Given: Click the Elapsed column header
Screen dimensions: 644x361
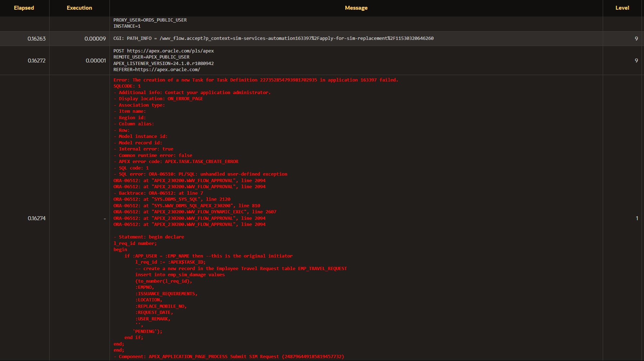Looking at the screenshot, I should 24,8.
